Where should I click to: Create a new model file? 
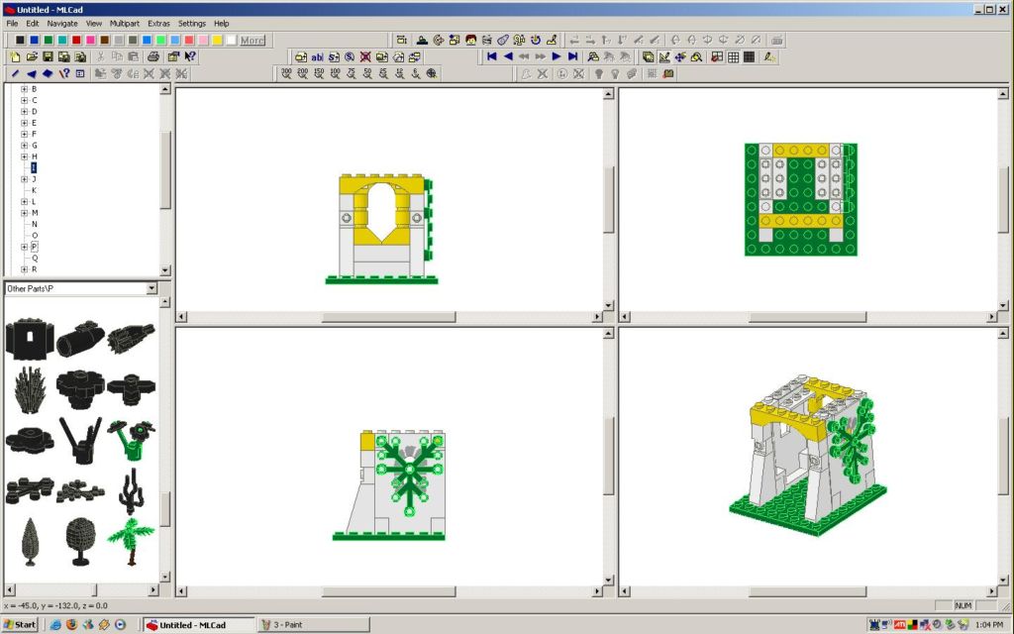pyautogui.click(x=16, y=56)
